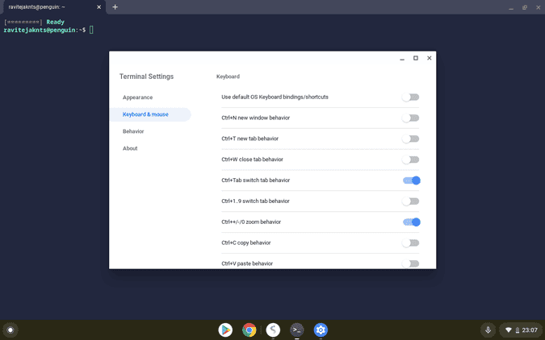Open the white S app icon in shelf
Viewport: 545px width, 340px height.
274,330
